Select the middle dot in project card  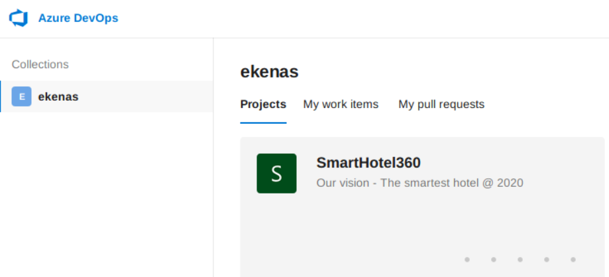click(x=520, y=259)
